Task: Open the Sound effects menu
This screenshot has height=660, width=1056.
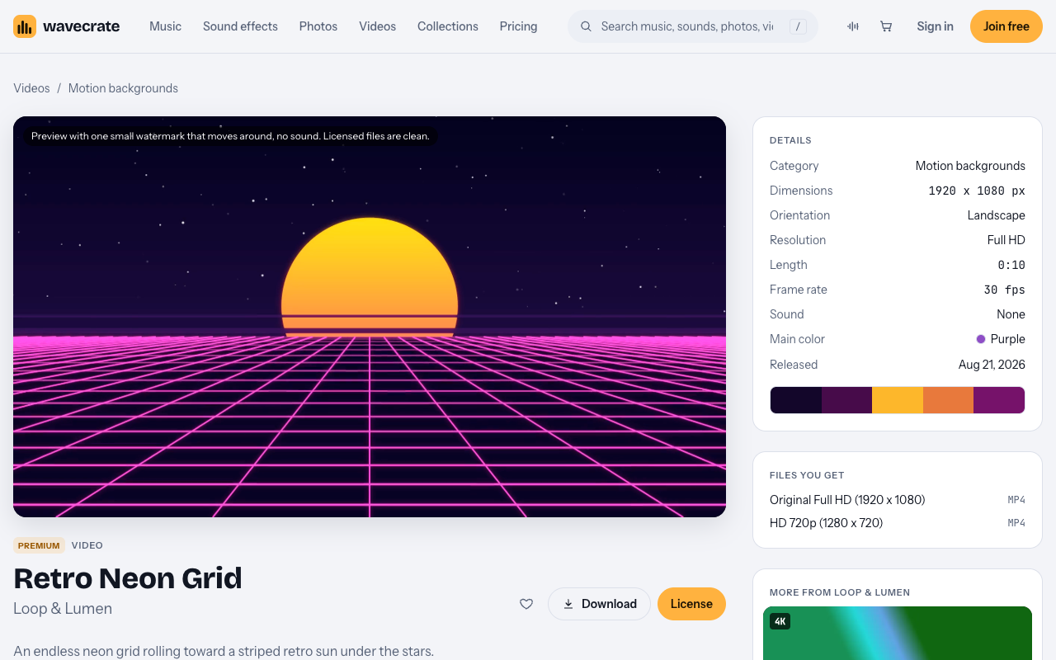Action: point(240,26)
